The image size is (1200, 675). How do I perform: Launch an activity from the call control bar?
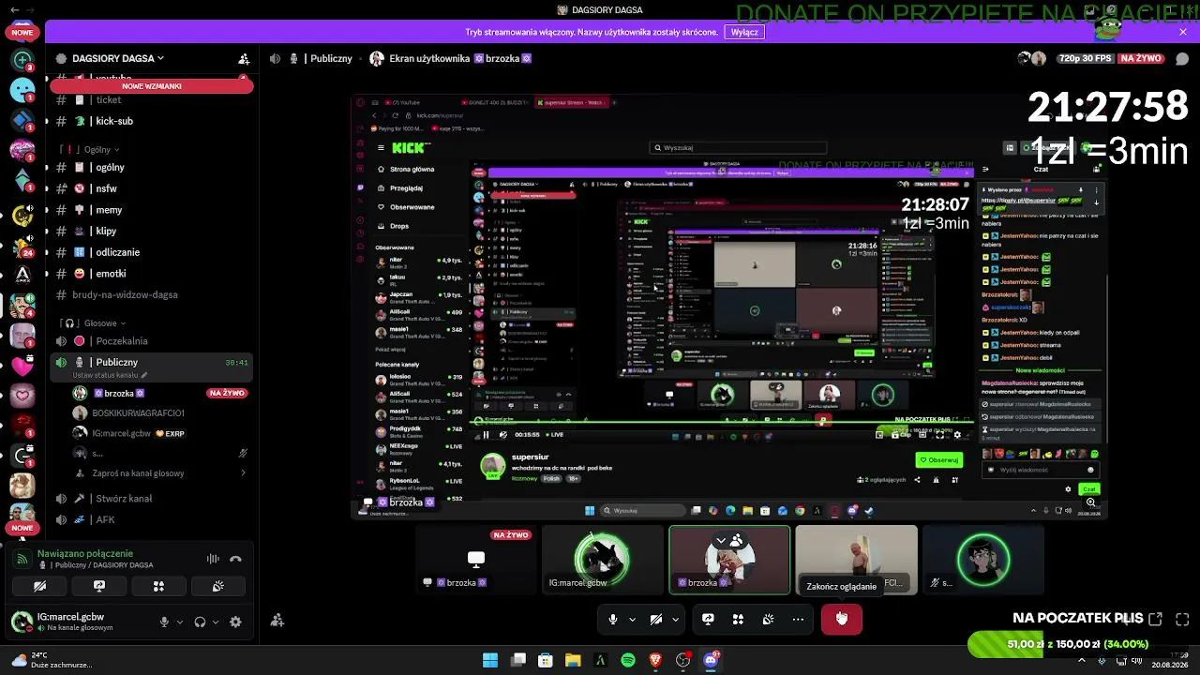point(738,619)
